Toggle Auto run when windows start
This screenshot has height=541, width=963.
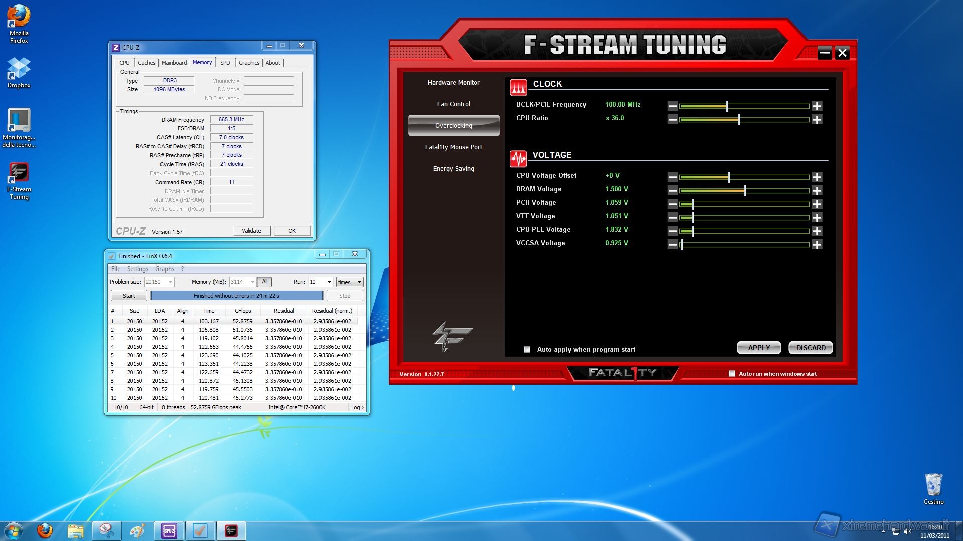click(732, 374)
